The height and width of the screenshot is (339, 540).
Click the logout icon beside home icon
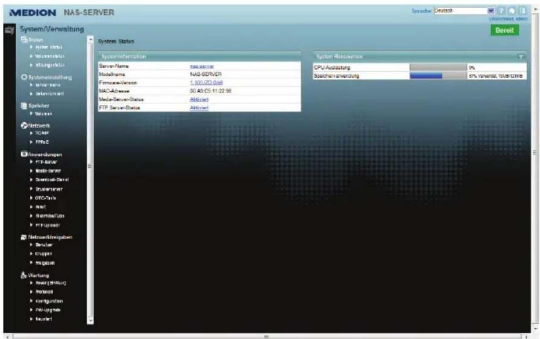pos(523,11)
